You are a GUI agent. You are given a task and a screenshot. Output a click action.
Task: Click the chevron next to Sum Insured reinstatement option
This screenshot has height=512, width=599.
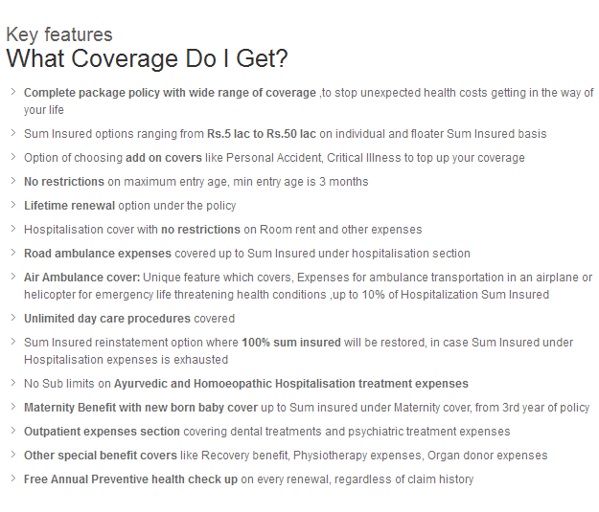click(13, 342)
